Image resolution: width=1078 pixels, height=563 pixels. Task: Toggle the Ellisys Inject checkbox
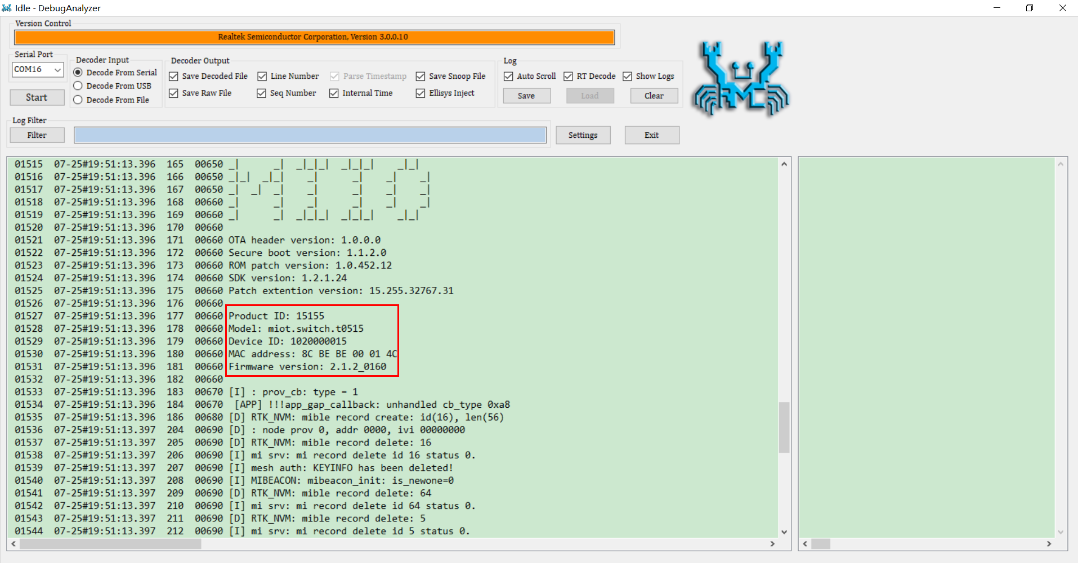pyautogui.click(x=421, y=93)
